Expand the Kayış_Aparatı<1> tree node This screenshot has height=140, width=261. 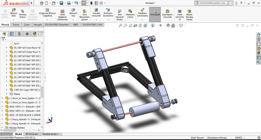point(2,119)
